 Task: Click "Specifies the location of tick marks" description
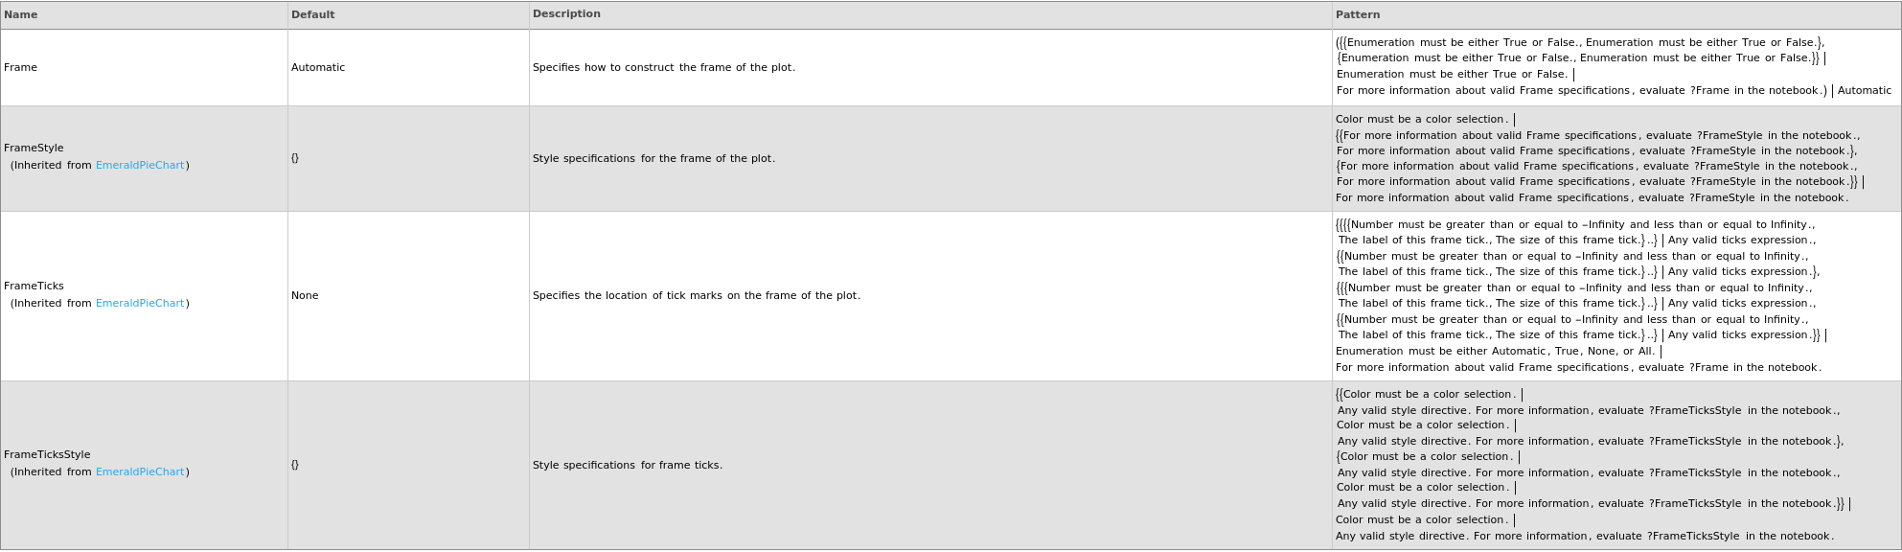696,295
